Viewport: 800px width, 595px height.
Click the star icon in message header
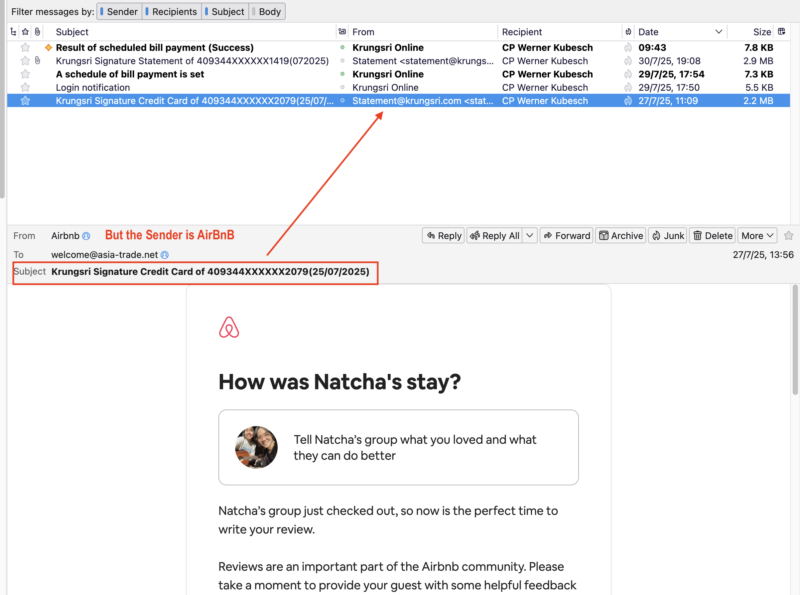[788, 236]
